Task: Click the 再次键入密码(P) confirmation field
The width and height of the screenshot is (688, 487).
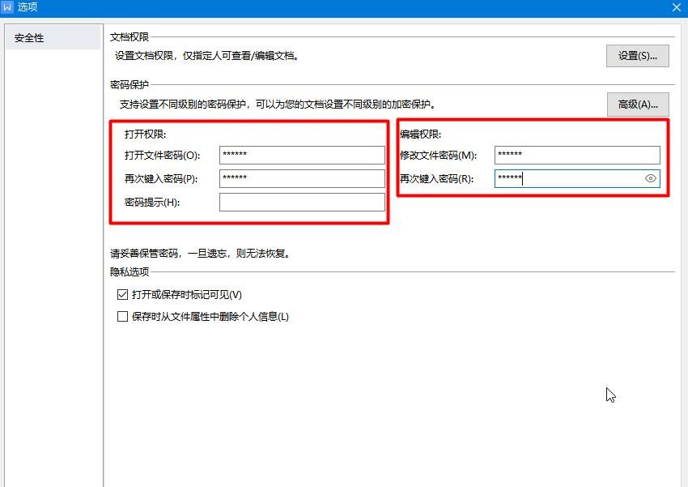Action: [302, 178]
